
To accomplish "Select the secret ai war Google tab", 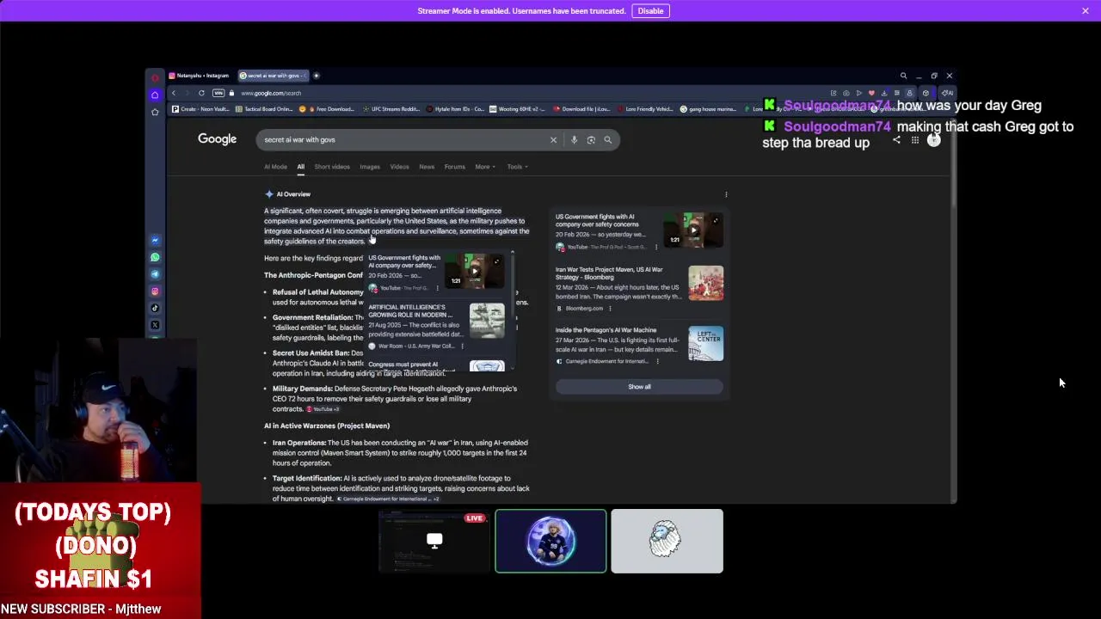I will point(273,76).
